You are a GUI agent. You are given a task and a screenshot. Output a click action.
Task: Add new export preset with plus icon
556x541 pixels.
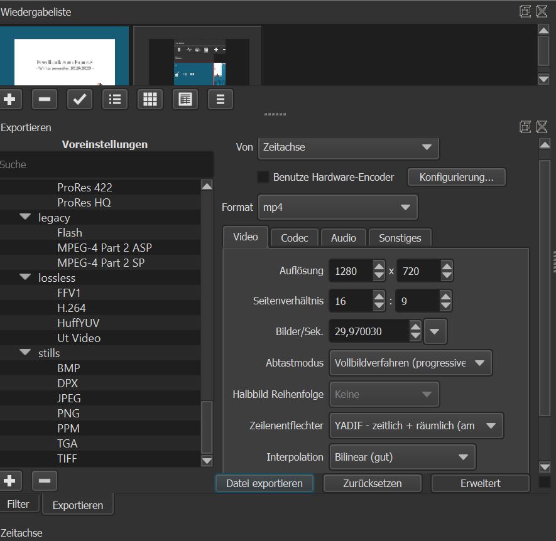pyautogui.click(x=9, y=481)
